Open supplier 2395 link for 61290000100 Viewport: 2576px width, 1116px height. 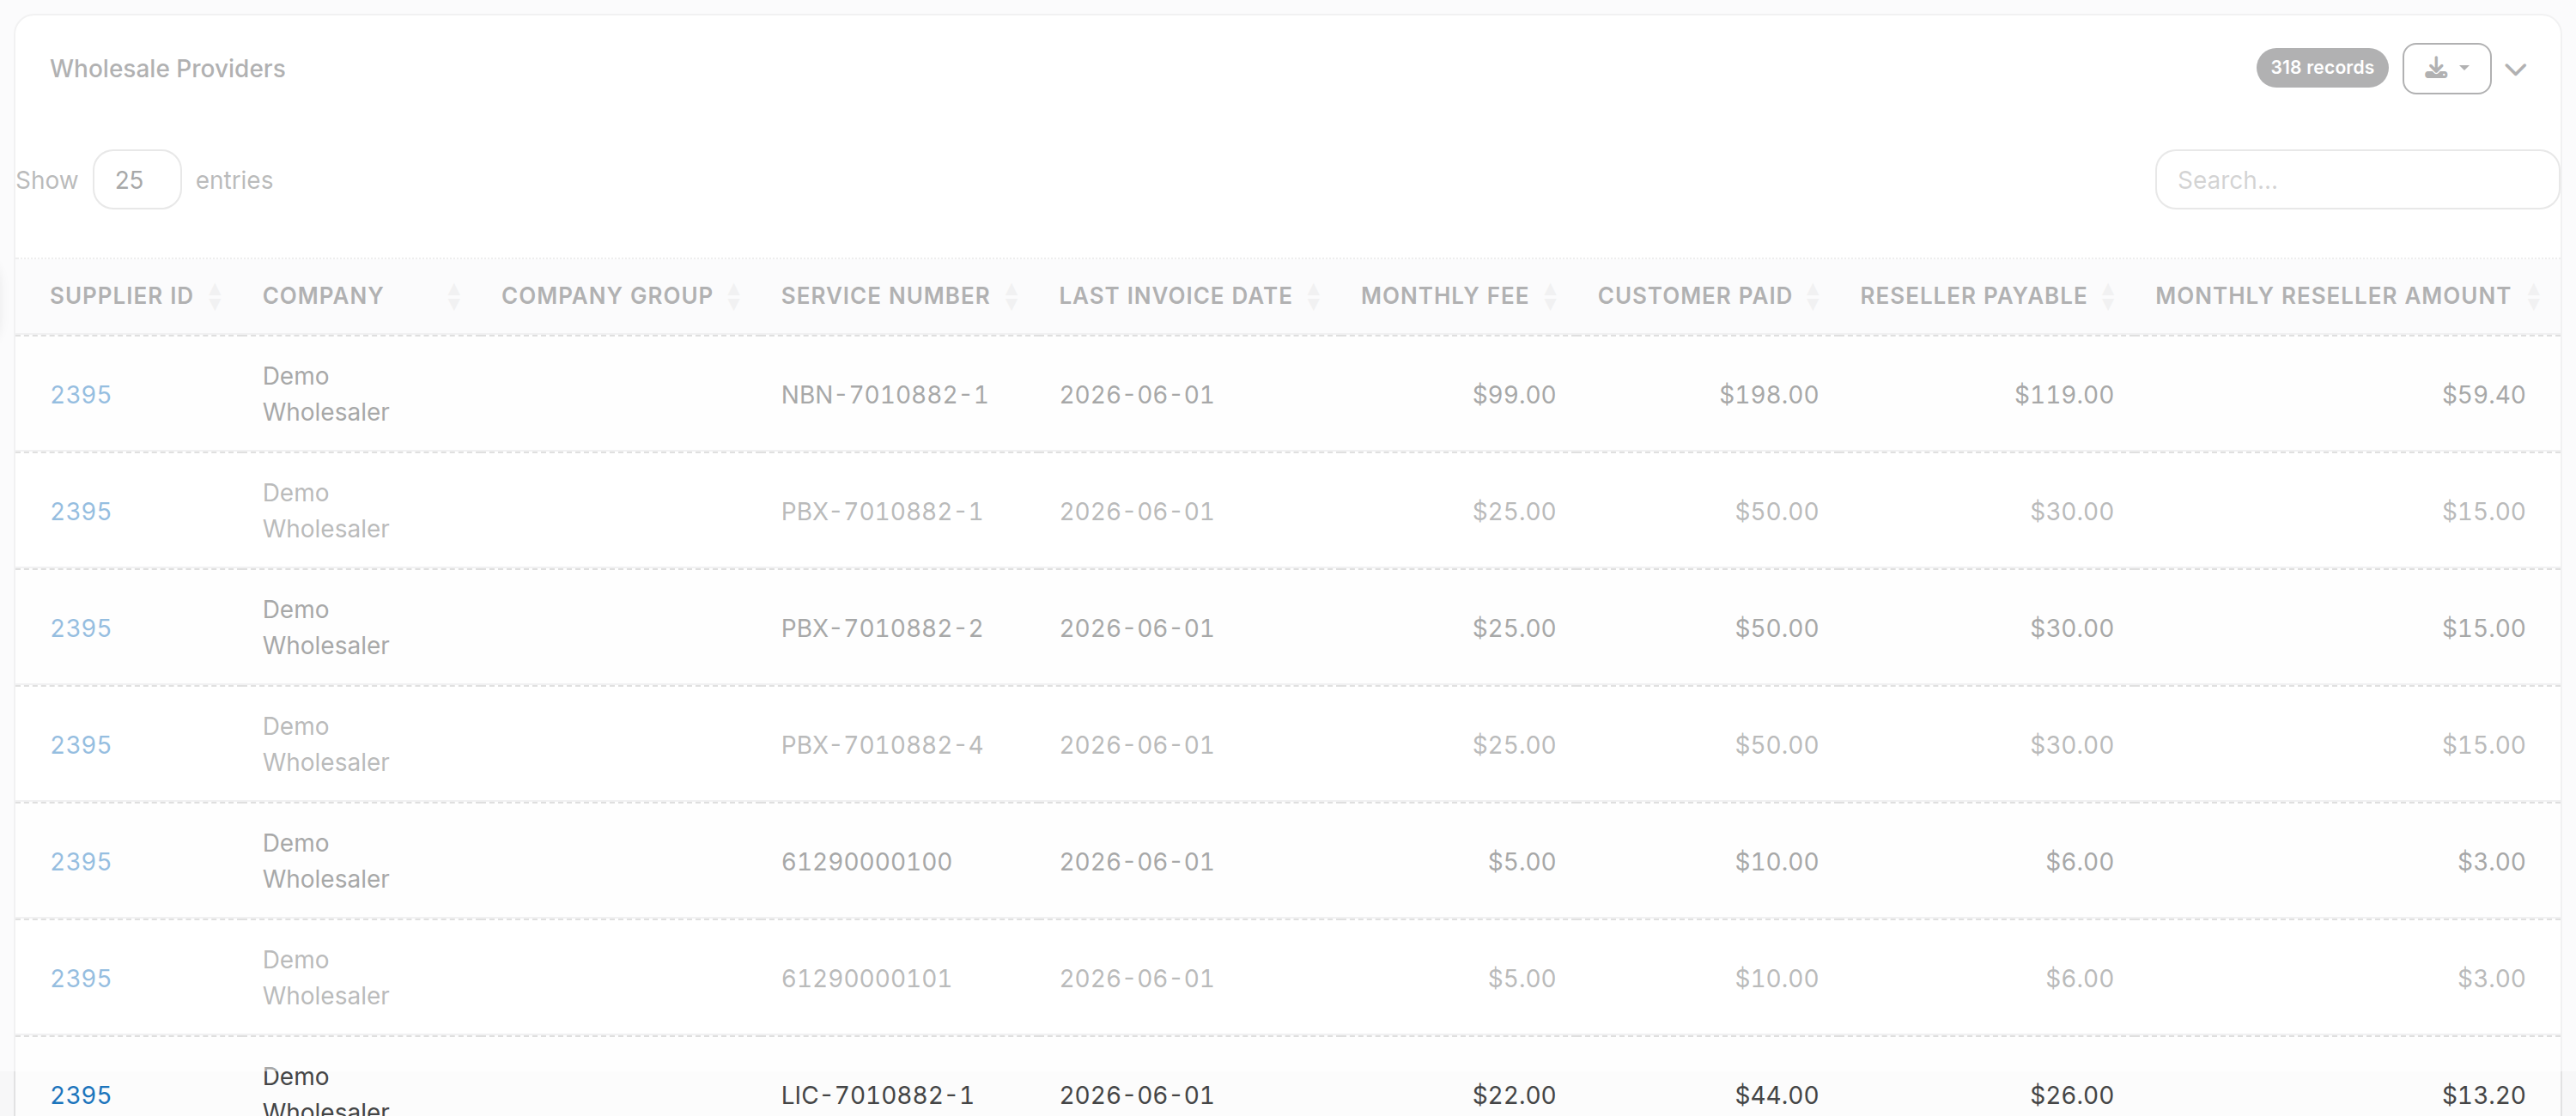point(81,862)
